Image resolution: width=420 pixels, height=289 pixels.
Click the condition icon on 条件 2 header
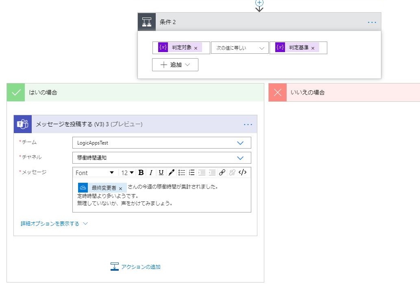146,22
